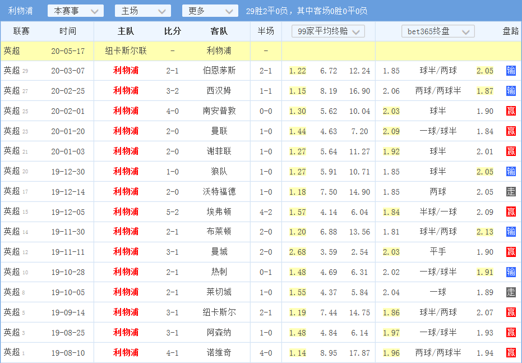Open 曼联 away team link
Viewport: 522px width, 363px height.
(219, 131)
